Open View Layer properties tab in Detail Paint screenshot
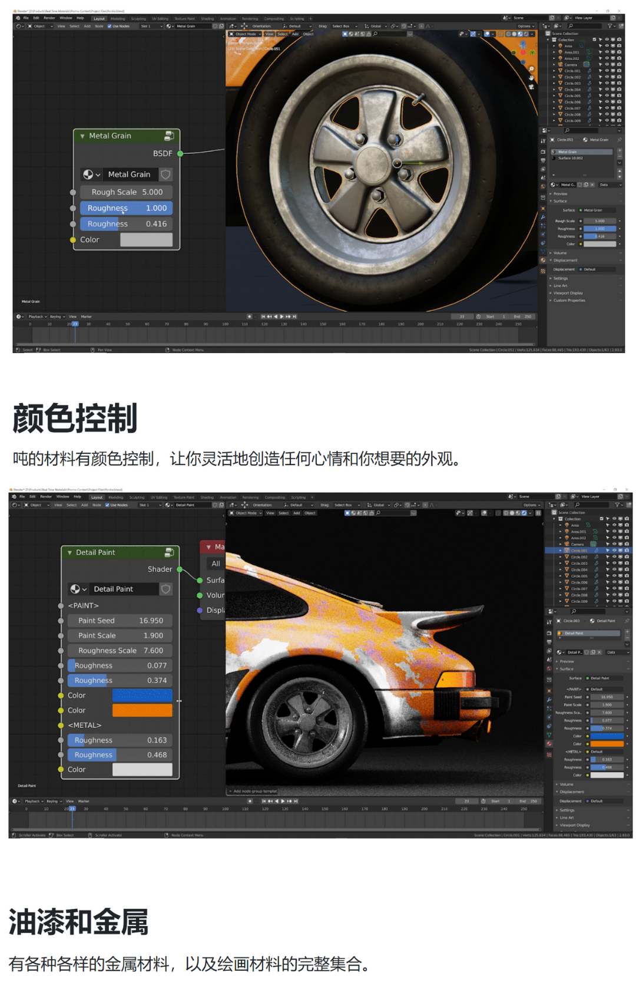Screen dimensions: 636x992 point(549,651)
